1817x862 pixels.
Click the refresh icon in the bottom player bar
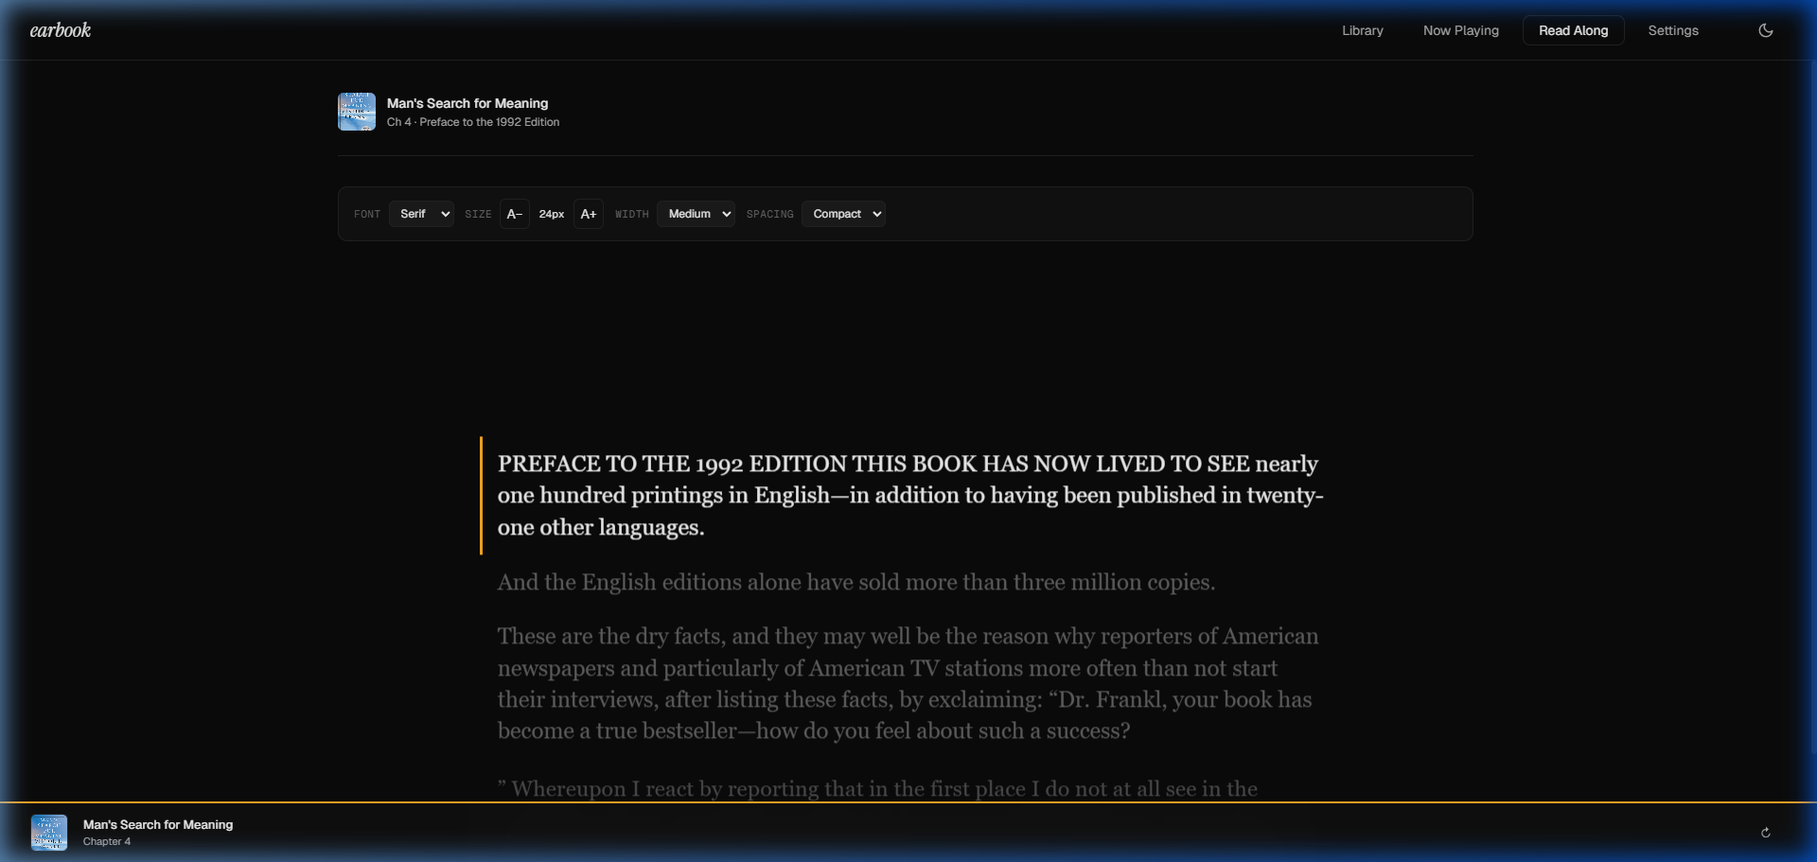pyautogui.click(x=1765, y=833)
